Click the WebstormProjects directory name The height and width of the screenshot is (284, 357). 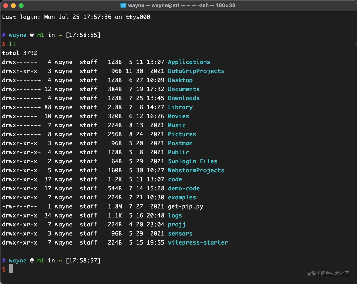196,170
